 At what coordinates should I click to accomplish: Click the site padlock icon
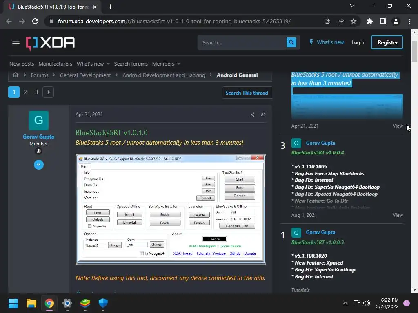coord(51,21)
